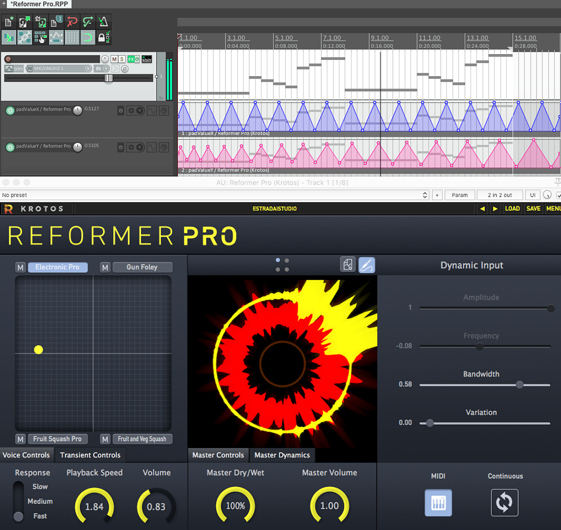Open the No preset dropdown

[215, 195]
